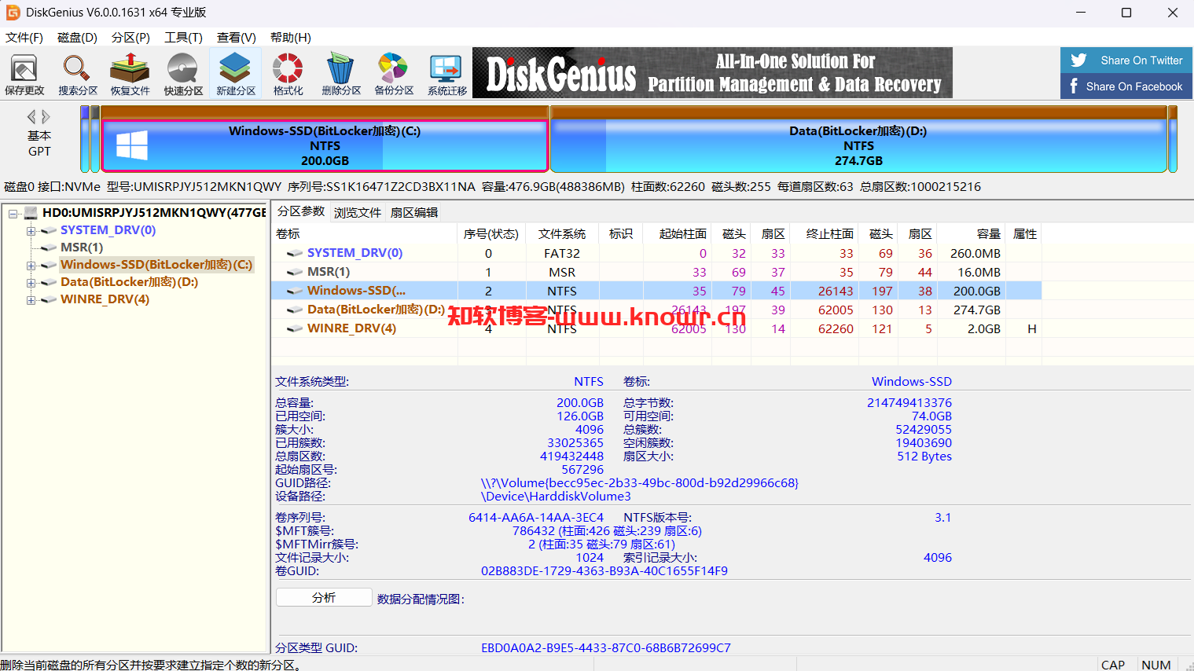Open the Partition (分区) menu

130,38
